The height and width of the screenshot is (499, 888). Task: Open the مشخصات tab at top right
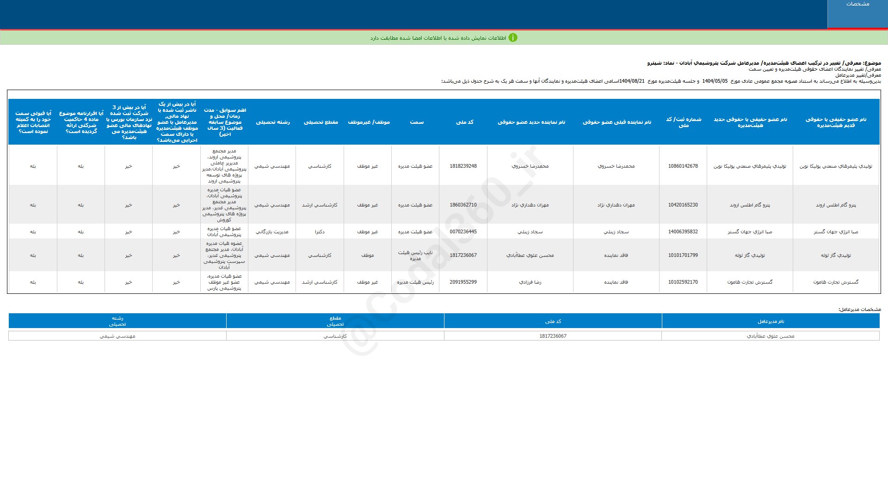pos(857,4)
